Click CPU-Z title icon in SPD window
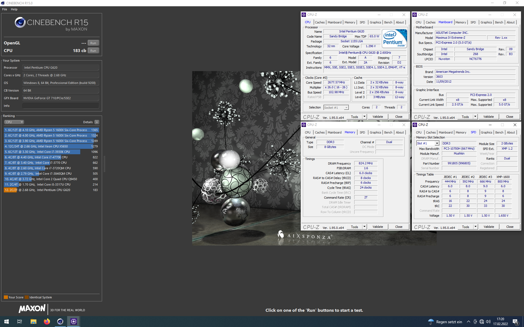The width and height of the screenshot is (524, 327). [415, 125]
